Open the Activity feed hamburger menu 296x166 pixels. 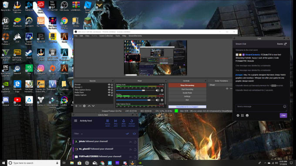click(x=76, y=120)
